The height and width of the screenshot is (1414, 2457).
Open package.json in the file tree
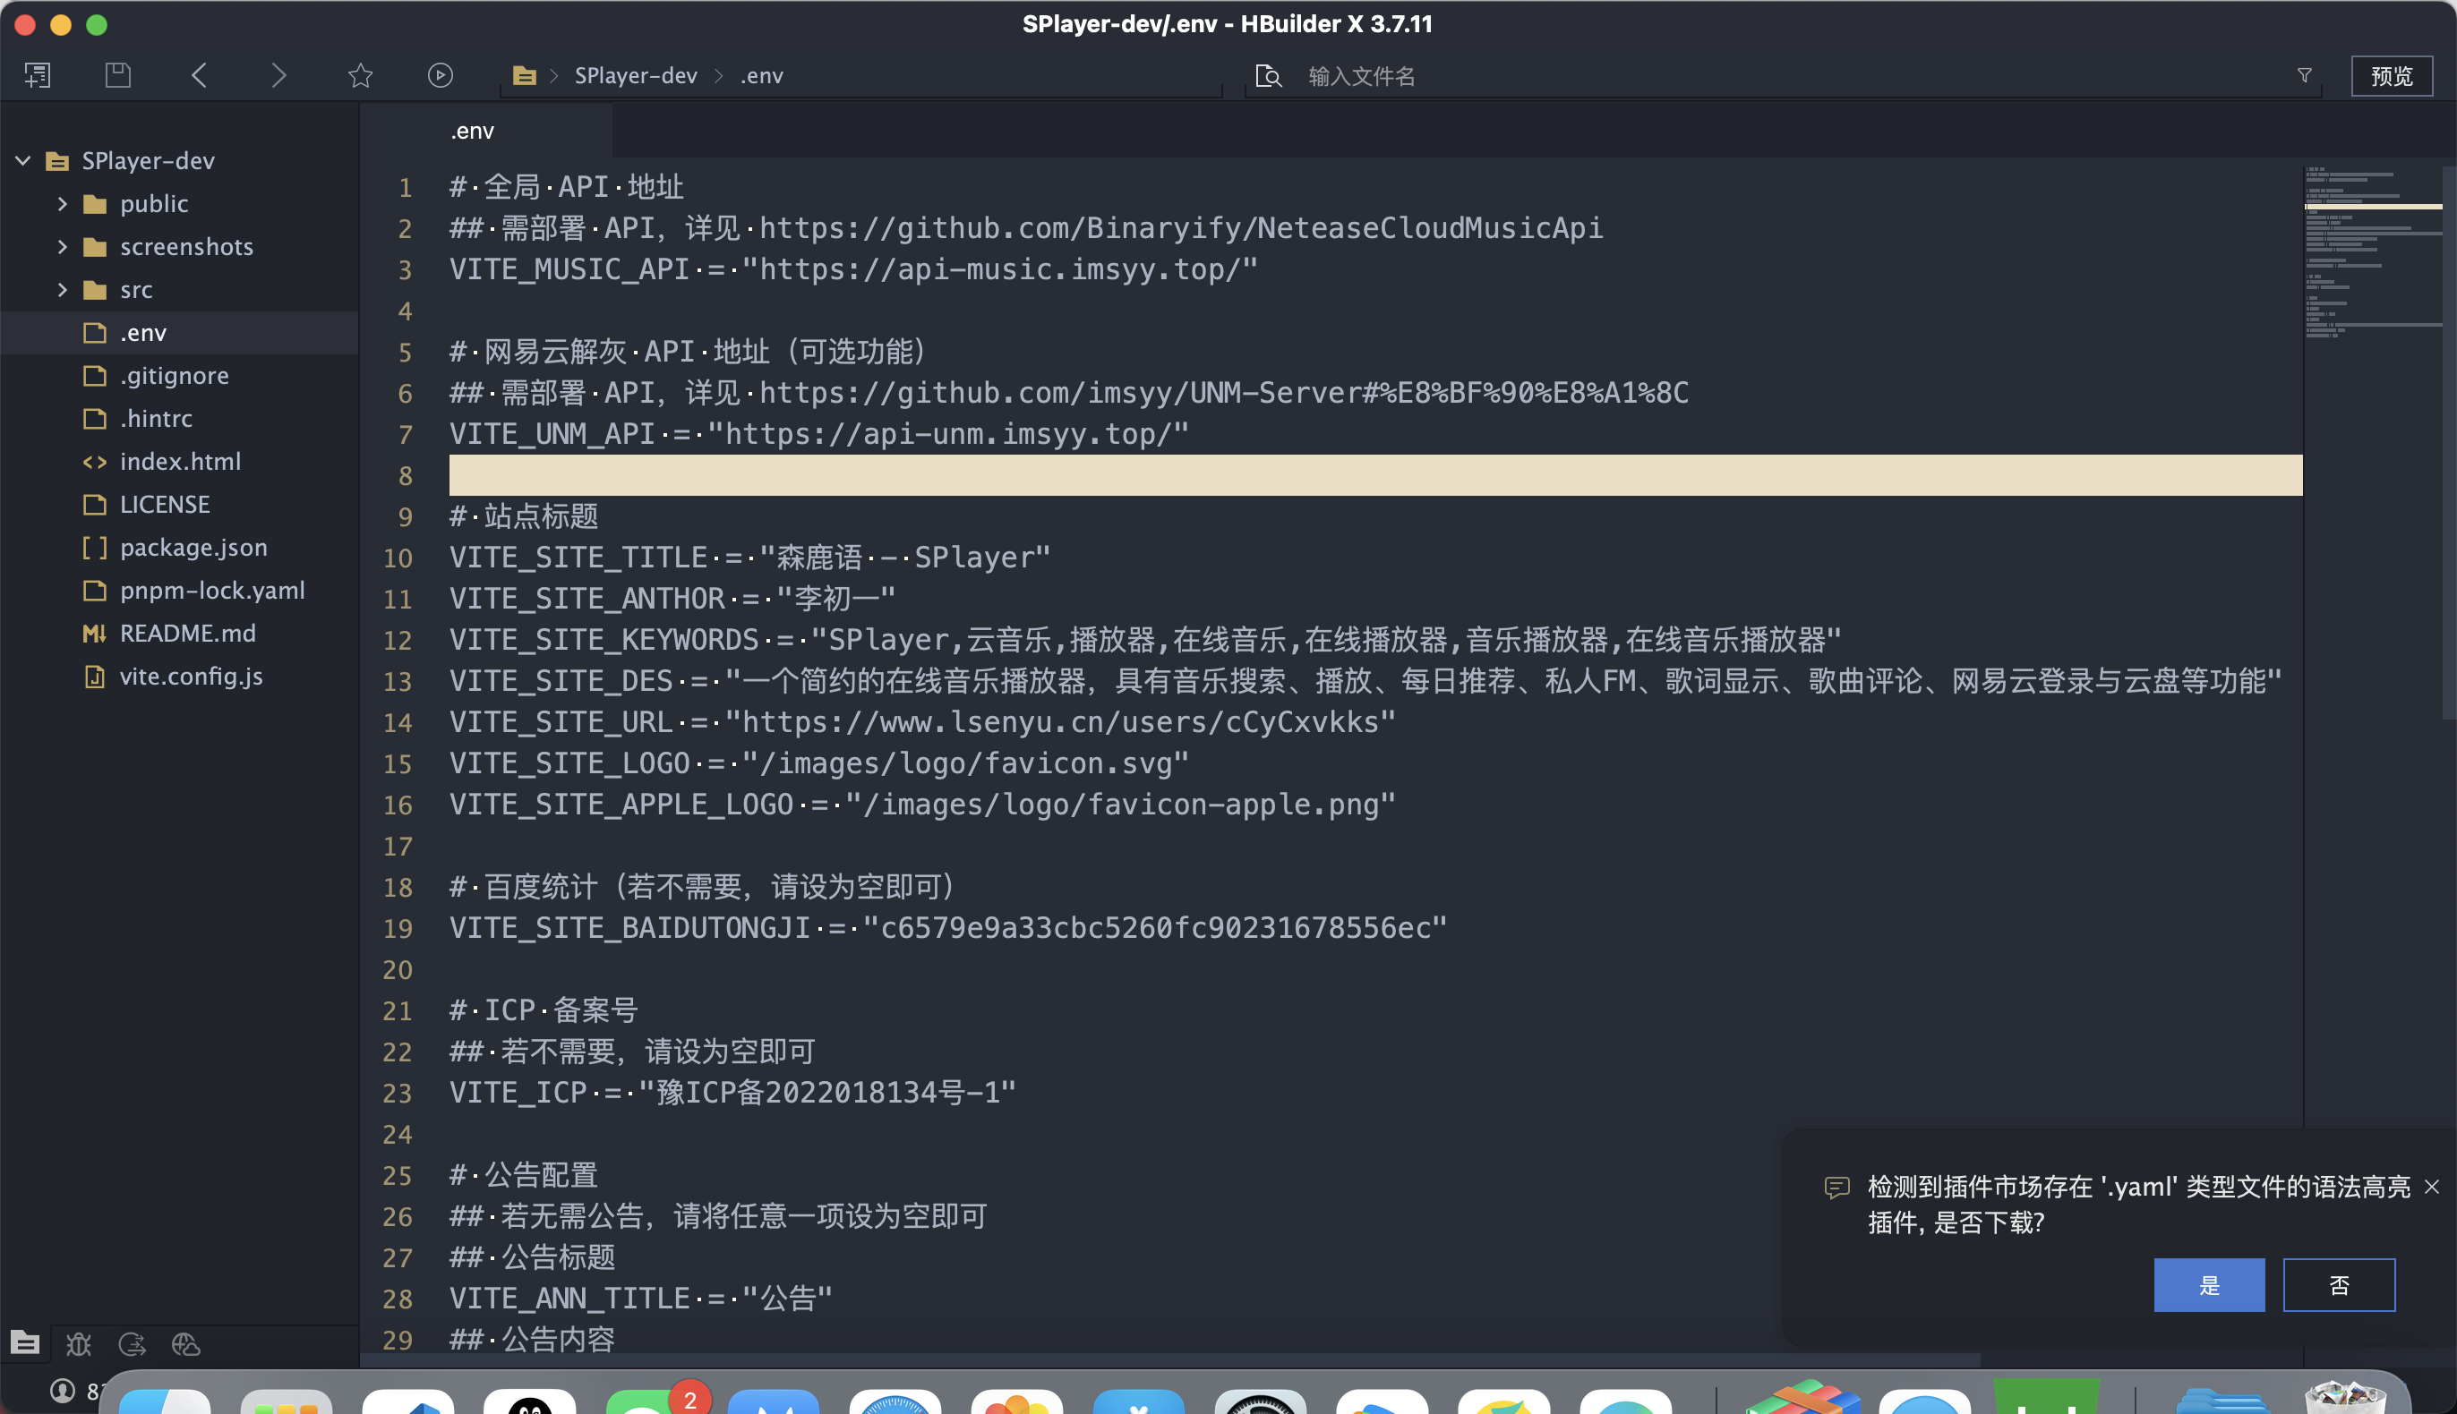pyautogui.click(x=193, y=548)
